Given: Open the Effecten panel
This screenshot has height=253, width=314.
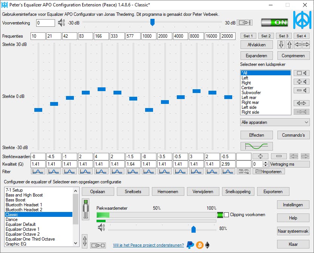Looking at the screenshot, I should [x=257, y=135].
